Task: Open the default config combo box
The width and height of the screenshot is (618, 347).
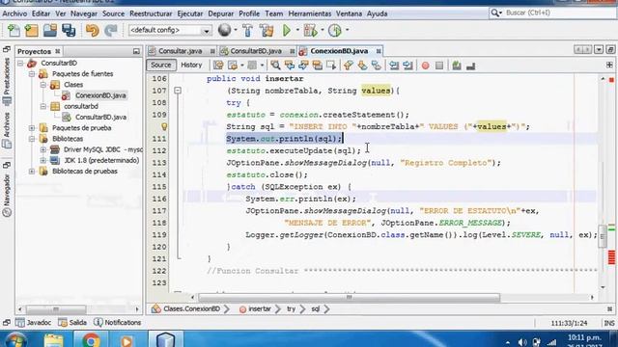Action: tap(170, 30)
